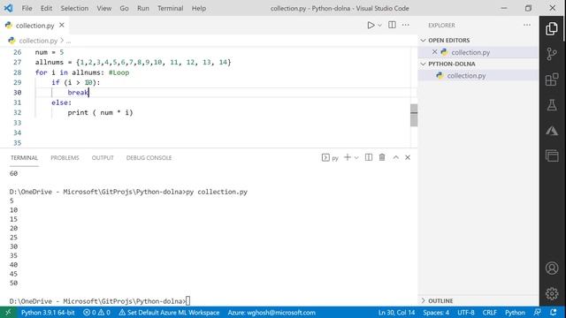Click Ln 30, Col 14 indicator
This screenshot has width=566, height=318.
[x=396, y=312]
